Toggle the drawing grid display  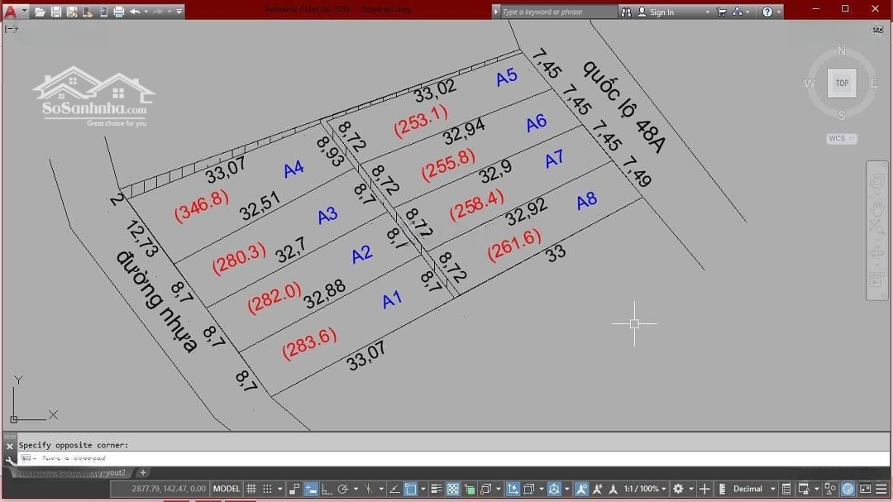click(251, 489)
